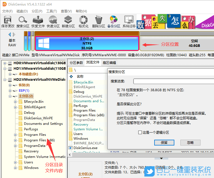The height and width of the screenshot is (178, 214).
Task: Select the 快速分区 toolbar icon
Action: (x=53, y=21)
